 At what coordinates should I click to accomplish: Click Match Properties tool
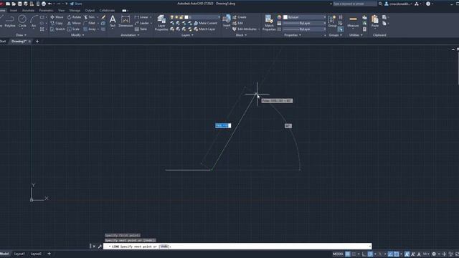click(x=269, y=23)
